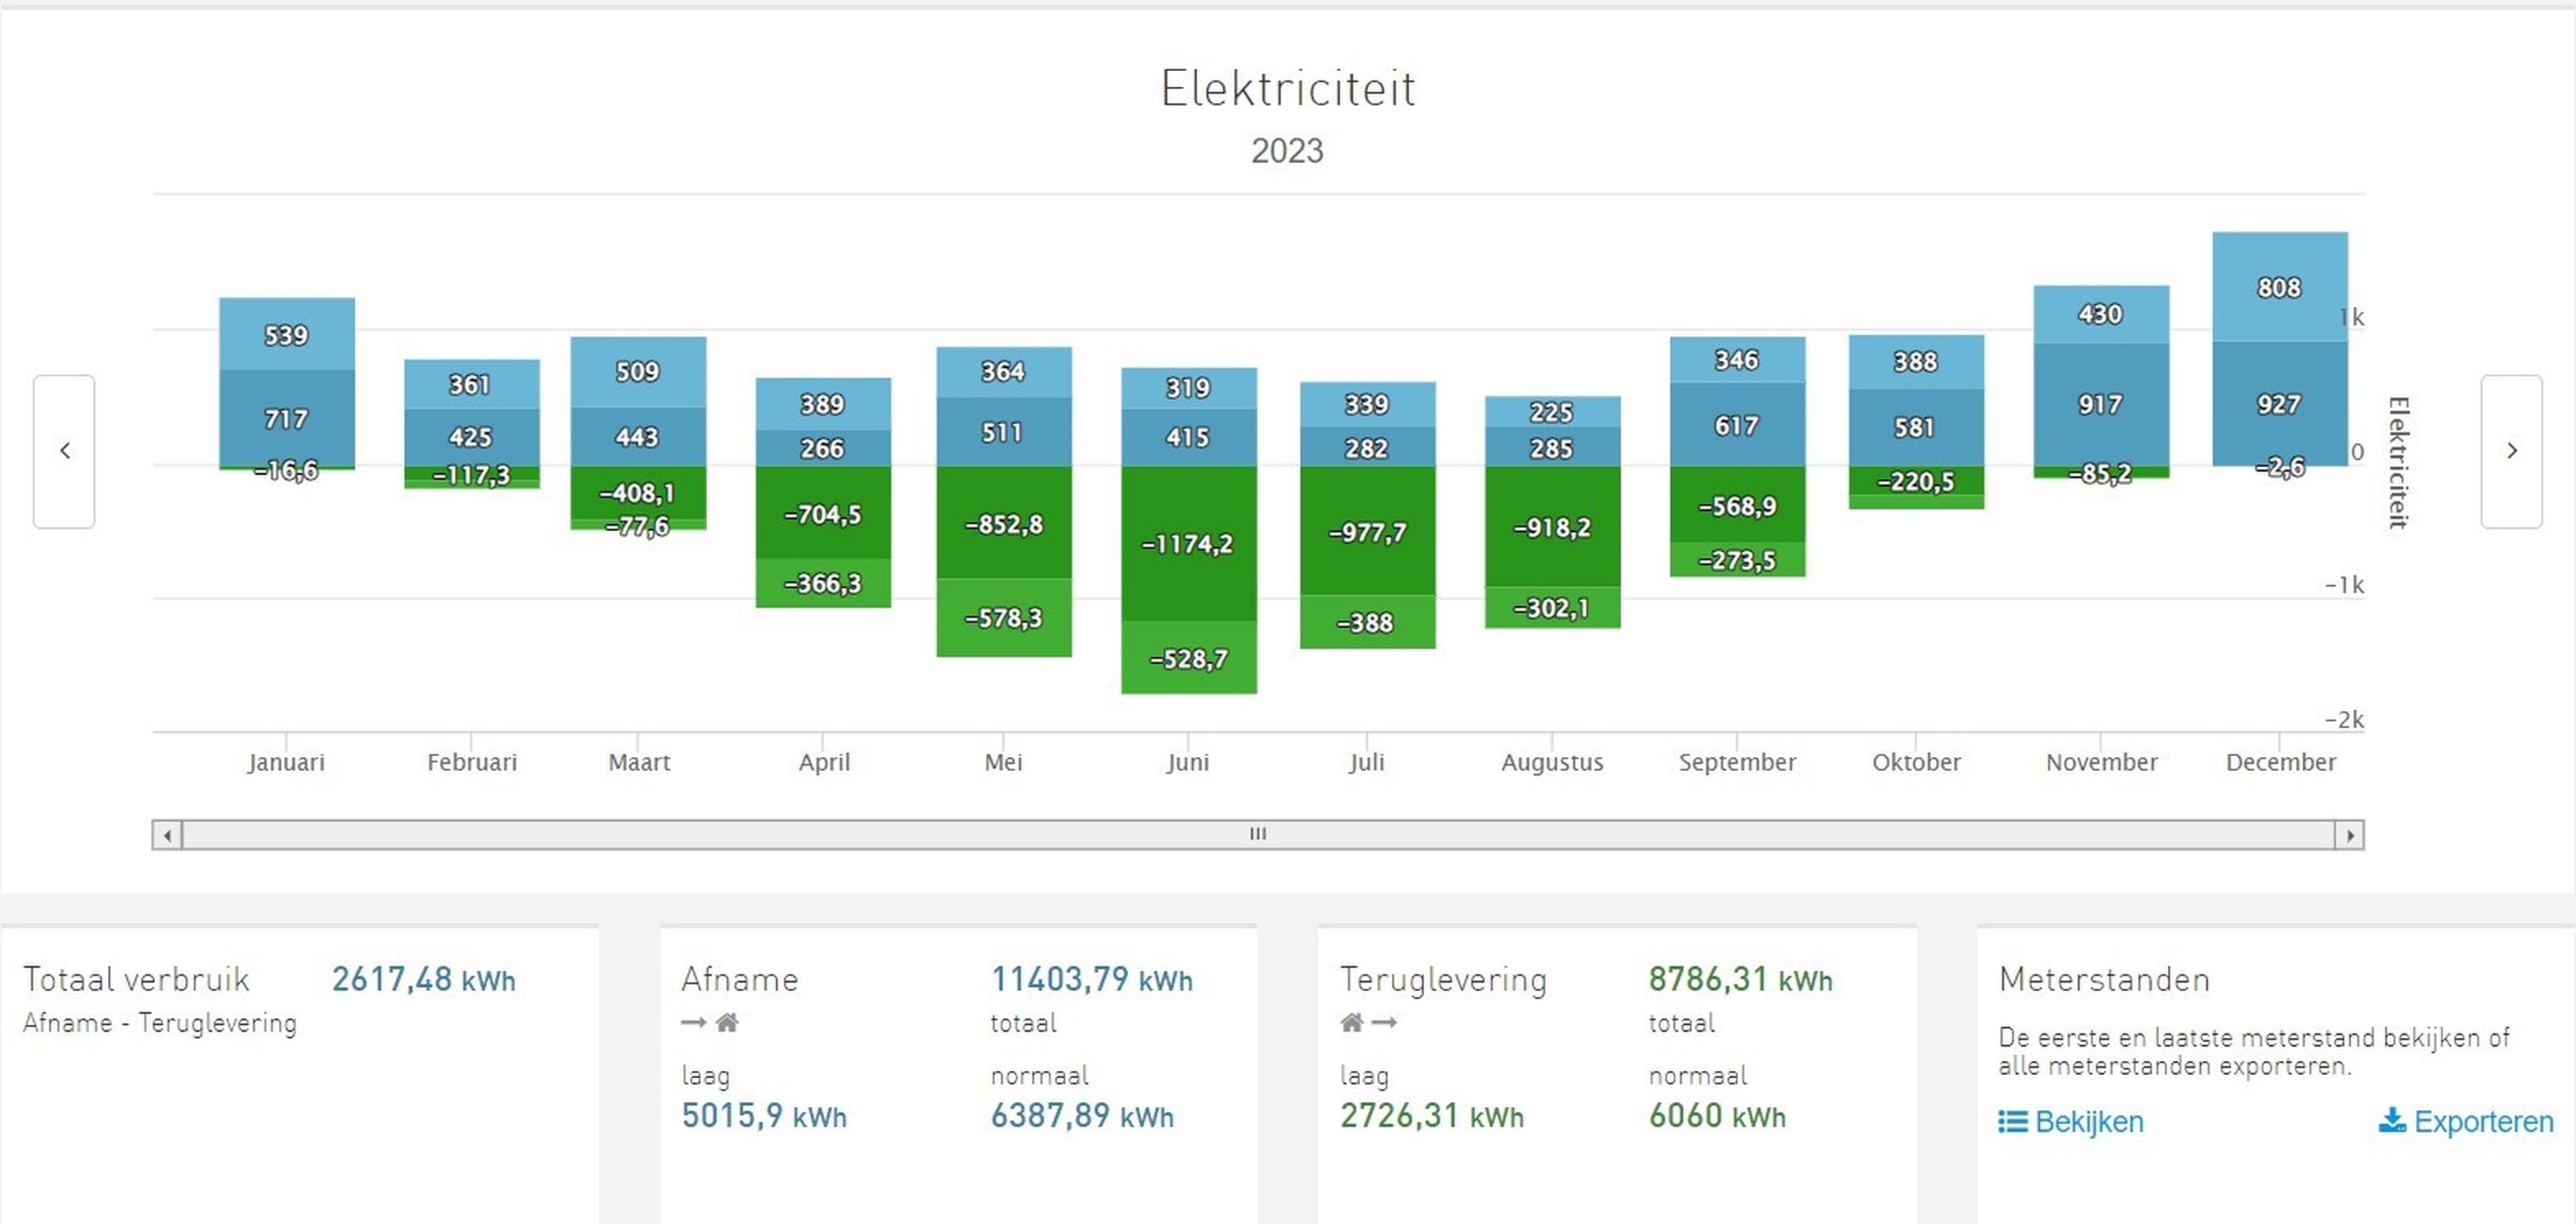Click the April -704,5 green bar
Image resolution: width=2576 pixels, height=1224 pixels.
click(822, 514)
